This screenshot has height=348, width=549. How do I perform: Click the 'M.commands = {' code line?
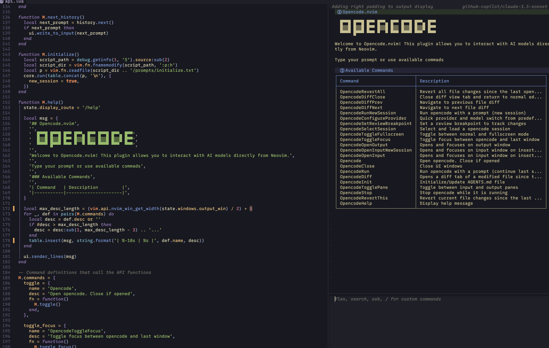click(x=37, y=278)
